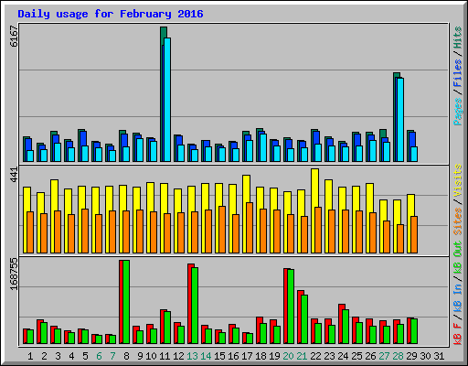Click the 'Files' legend label
This screenshot has width=468, height=366.
point(457,73)
